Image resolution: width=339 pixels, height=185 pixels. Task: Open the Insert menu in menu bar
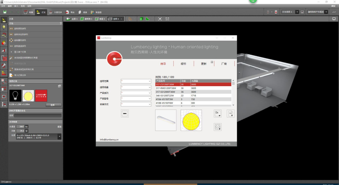pos(16,6)
